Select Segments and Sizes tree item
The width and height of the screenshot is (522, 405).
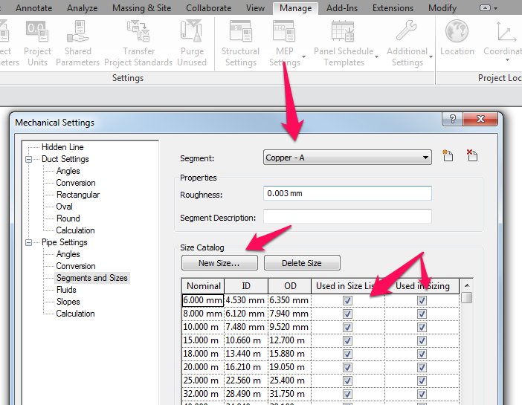click(92, 278)
